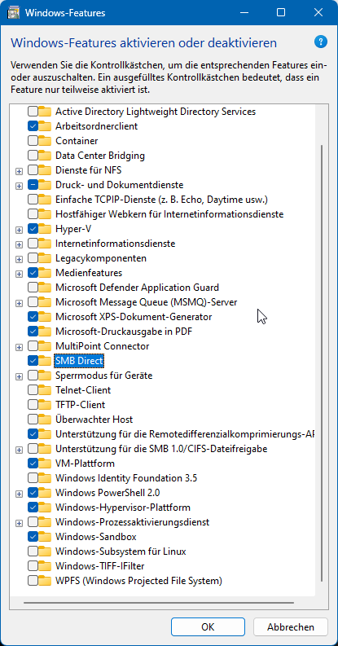Viewport: 338px width, 646px height.
Task: Select the SMB Direct row label
Action: point(79,361)
